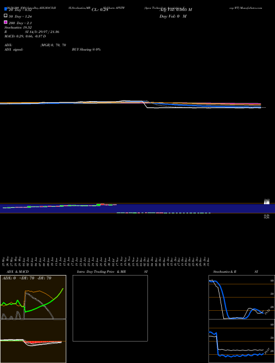Click the SI 14/3: 29.97 / 21.86 value
The image size is (275, 363).
click(42, 32)
